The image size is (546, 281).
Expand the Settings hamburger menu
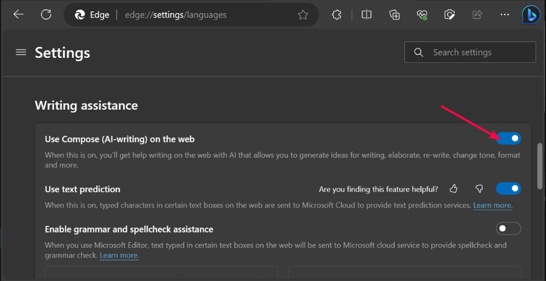coord(21,52)
